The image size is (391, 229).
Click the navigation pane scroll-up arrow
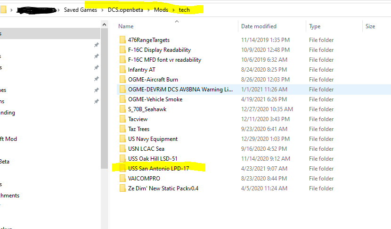(105, 25)
